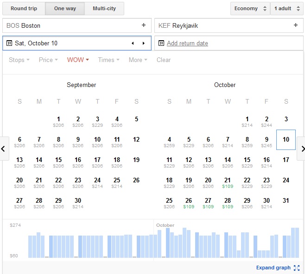Open the WOW airline filter

coord(78,60)
